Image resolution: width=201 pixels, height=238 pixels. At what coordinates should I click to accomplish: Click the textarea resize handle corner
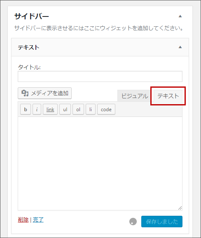tap(180, 208)
